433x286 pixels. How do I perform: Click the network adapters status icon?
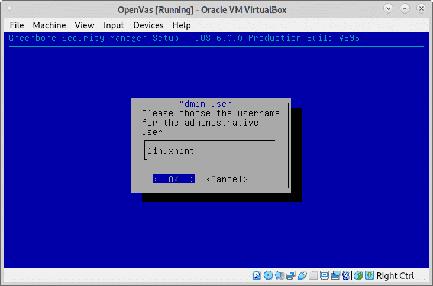(x=291, y=275)
